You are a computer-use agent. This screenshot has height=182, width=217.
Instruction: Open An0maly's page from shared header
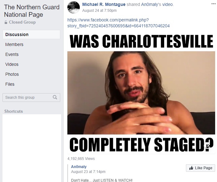(151, 4)
